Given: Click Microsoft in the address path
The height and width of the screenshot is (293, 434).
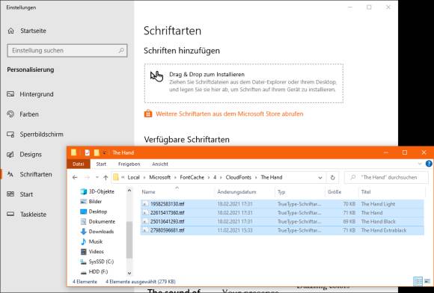Looking at the screenshot, I should pyautogui.click(x=159, y=177).
